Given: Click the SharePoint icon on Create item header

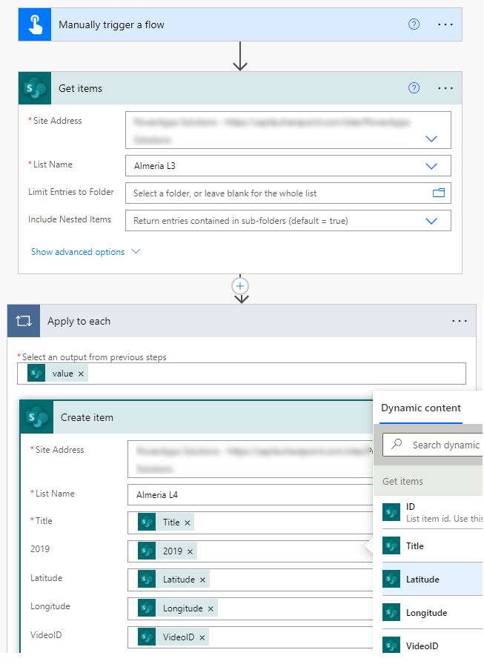Looking at the screenshot, I should click(37, 417).
